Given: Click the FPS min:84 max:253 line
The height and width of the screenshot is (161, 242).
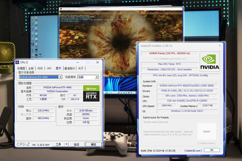Looking at the screenshot, I should coord(180,75).
